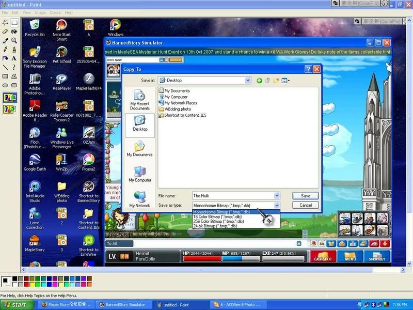The height and width of the screenshot is (310, 413).
Task: Collapse the Save as type dropdown arrow
Action: coord(277,205)
